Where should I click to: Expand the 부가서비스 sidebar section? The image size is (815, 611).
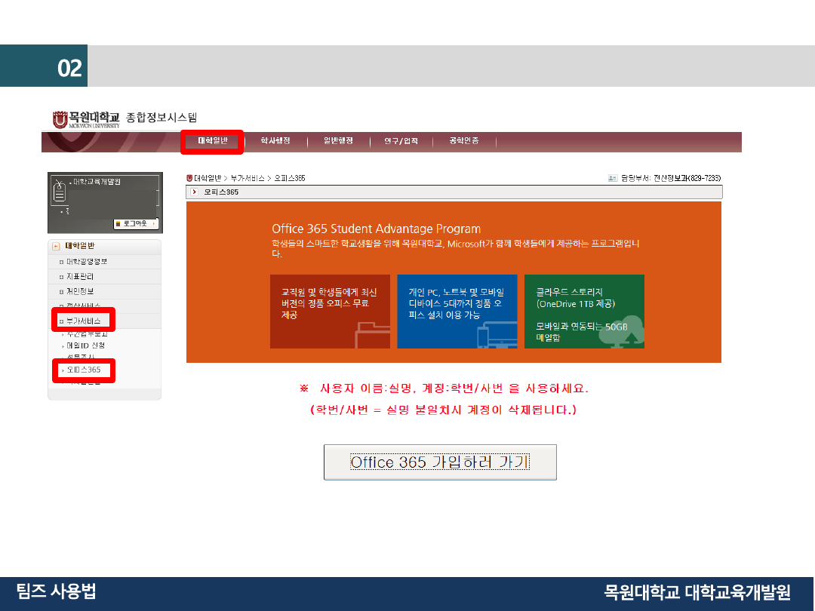click(83, 321)
